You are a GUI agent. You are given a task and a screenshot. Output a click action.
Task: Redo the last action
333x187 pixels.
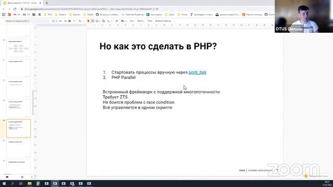(65, 21)
